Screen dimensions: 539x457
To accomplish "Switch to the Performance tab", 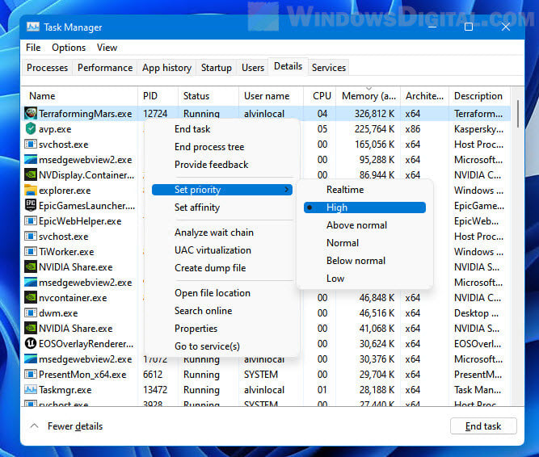I will click(x=105, y=68).
